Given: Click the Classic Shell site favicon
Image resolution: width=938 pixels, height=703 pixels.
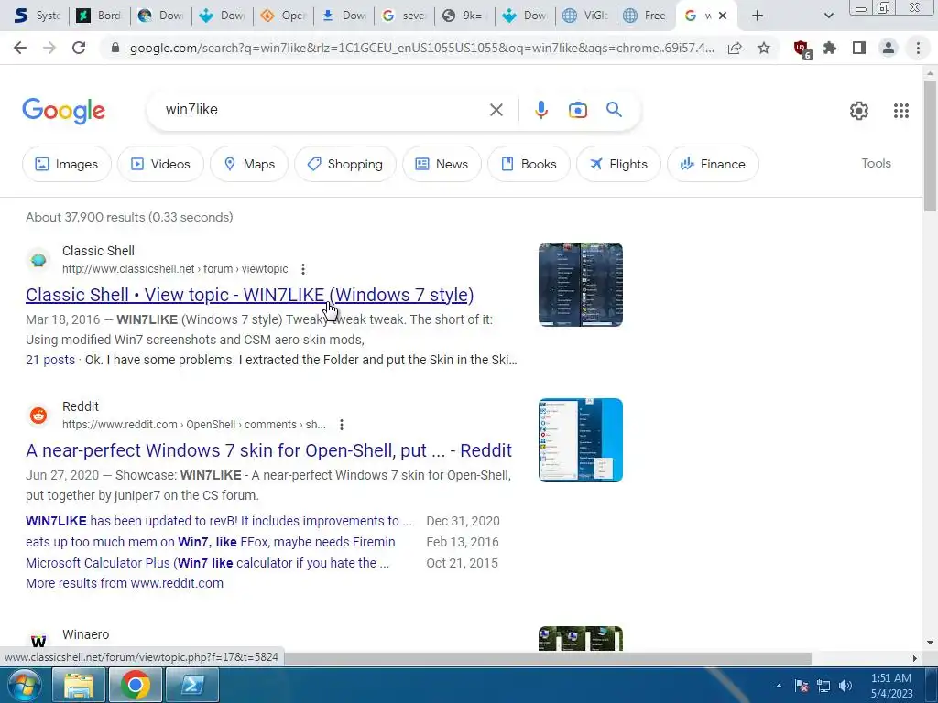Looking at the screenshot, I should (38, 259).
